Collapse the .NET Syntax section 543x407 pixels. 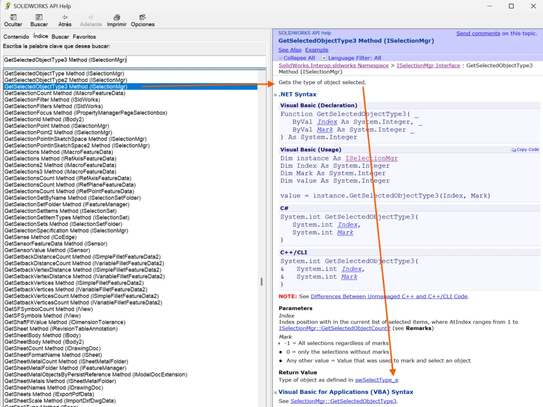click(276, 95)
